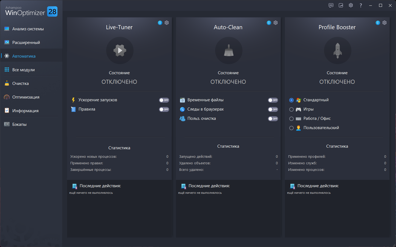This screenshot has height=247, width=396.
Task: Enable Следы в браузерах switch
Action: click(x=273, y=109)
